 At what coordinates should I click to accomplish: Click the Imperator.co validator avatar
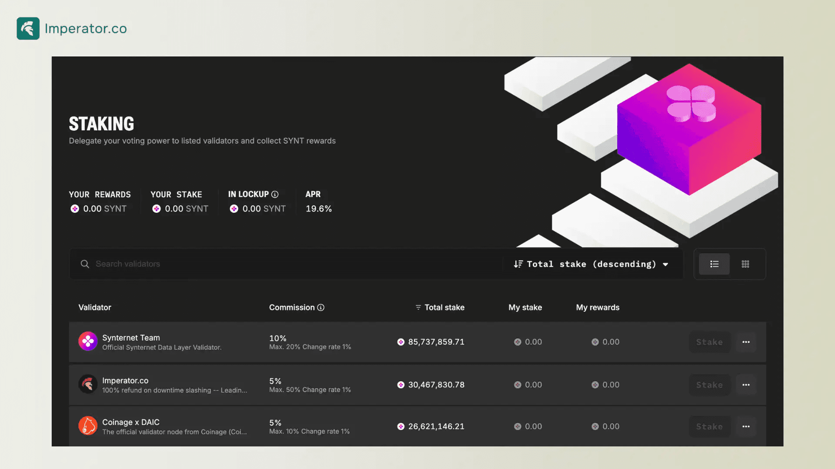88,384
